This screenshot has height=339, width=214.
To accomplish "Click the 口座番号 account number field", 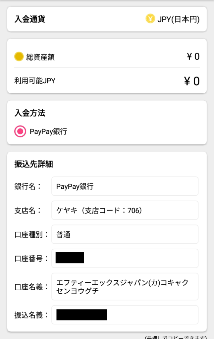I will pyautogui.click(x=125, y=258).
